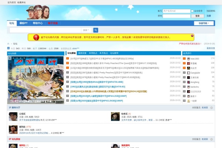Click the 登录 login button
Viewport: 222px width, 148px height.
198,16
